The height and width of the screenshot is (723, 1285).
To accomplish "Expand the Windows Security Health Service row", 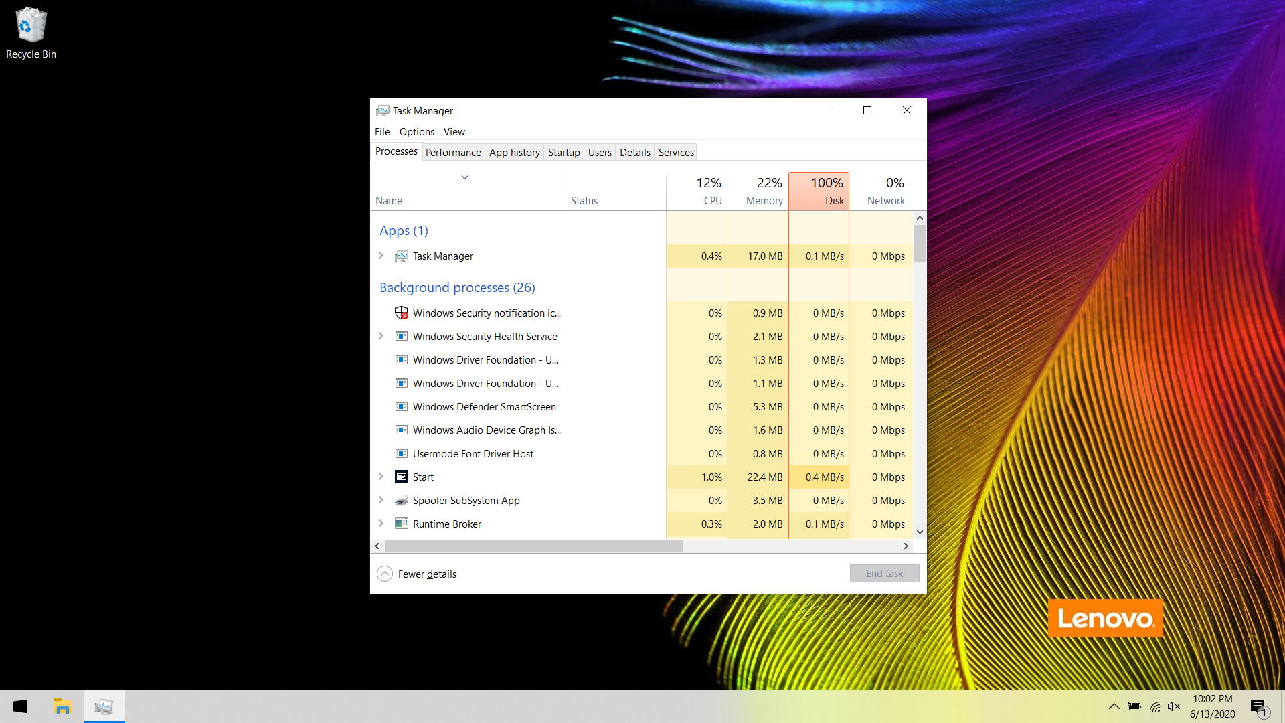I will click(381, 336).
